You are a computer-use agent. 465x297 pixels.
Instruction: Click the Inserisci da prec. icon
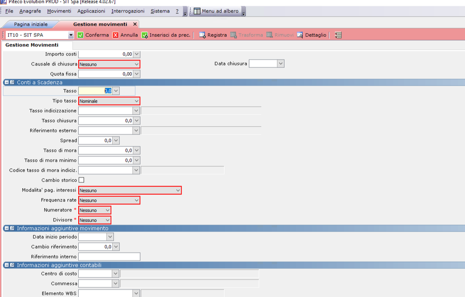(x=144, y=35)
